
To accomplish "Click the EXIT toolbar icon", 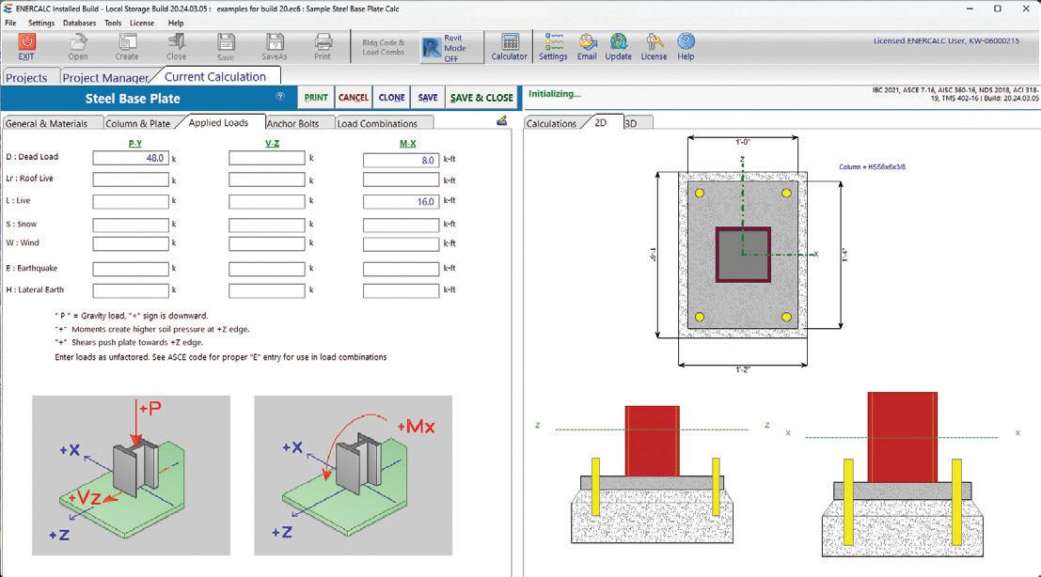I will [26, 46].
